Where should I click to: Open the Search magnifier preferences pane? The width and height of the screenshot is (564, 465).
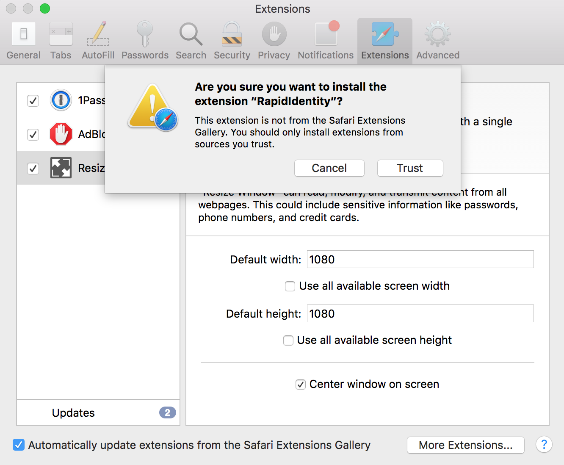pyautogui.click(x=191, y=41)
